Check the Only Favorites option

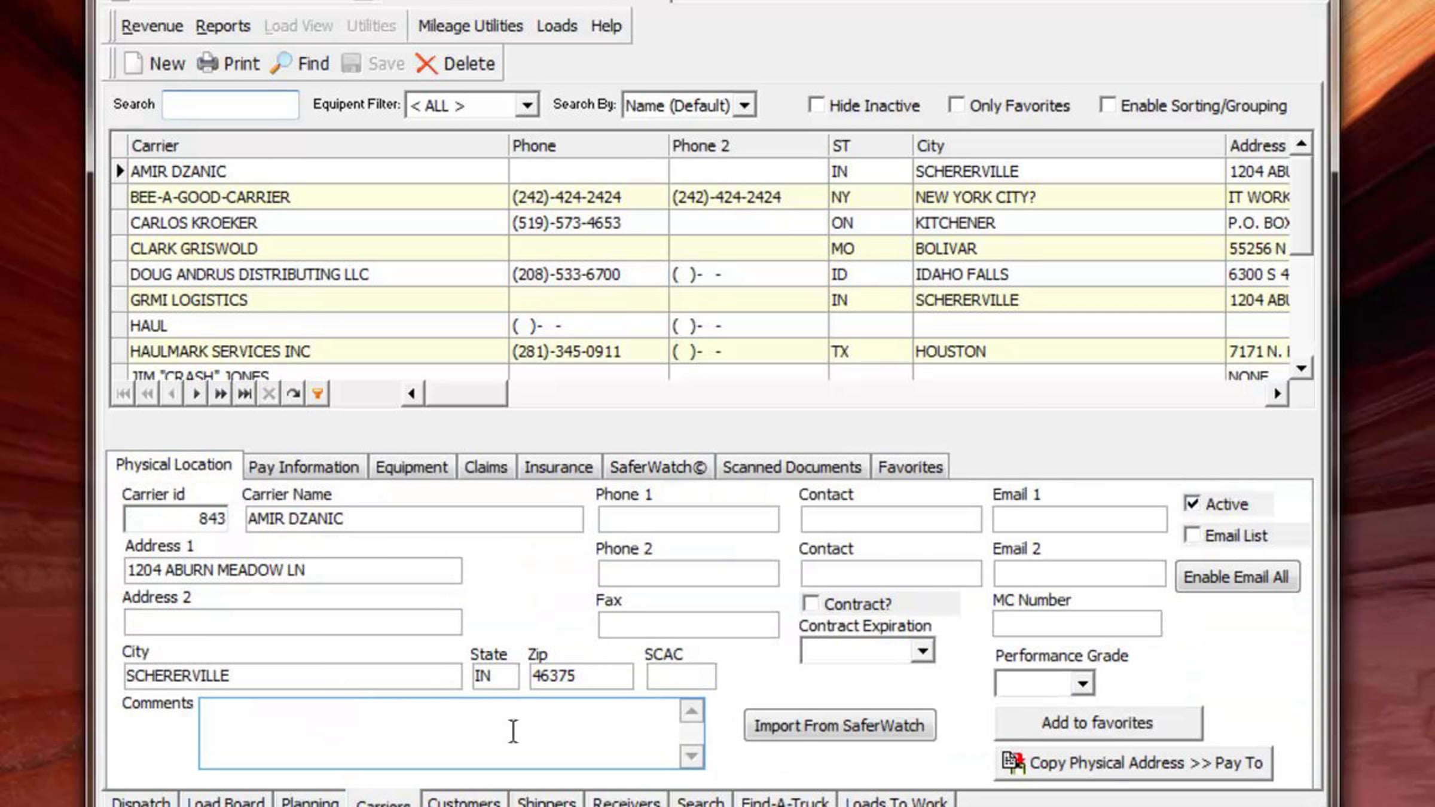(955, 105)
